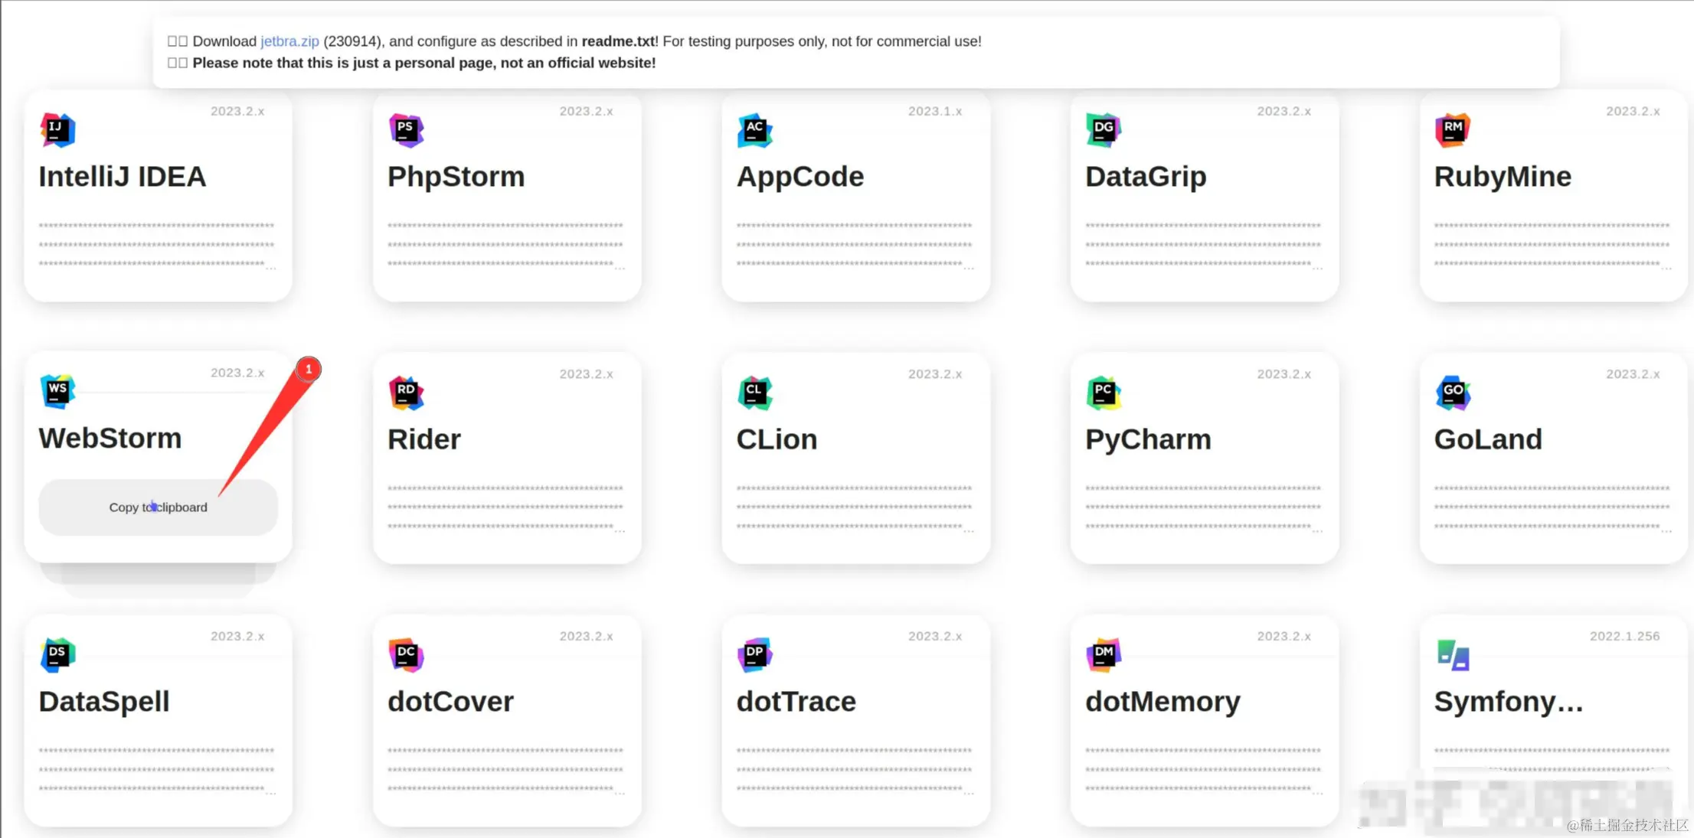Click the DataGrip DG icon
Viewport: 1694px width, 838px height.
click(1104, 130)
